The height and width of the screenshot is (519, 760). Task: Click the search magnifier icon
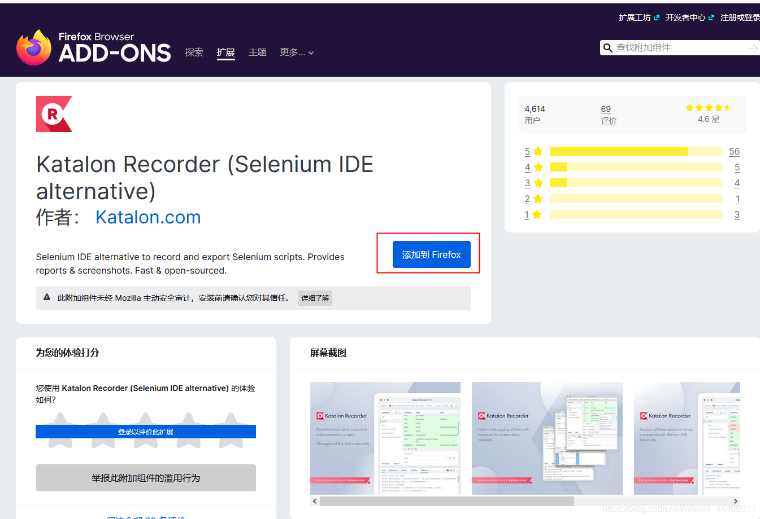click(x=608, y=48)
